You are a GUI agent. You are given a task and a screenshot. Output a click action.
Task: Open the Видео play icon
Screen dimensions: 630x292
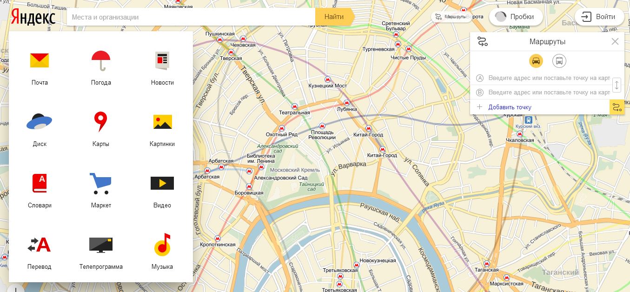[x=162, y=183]
